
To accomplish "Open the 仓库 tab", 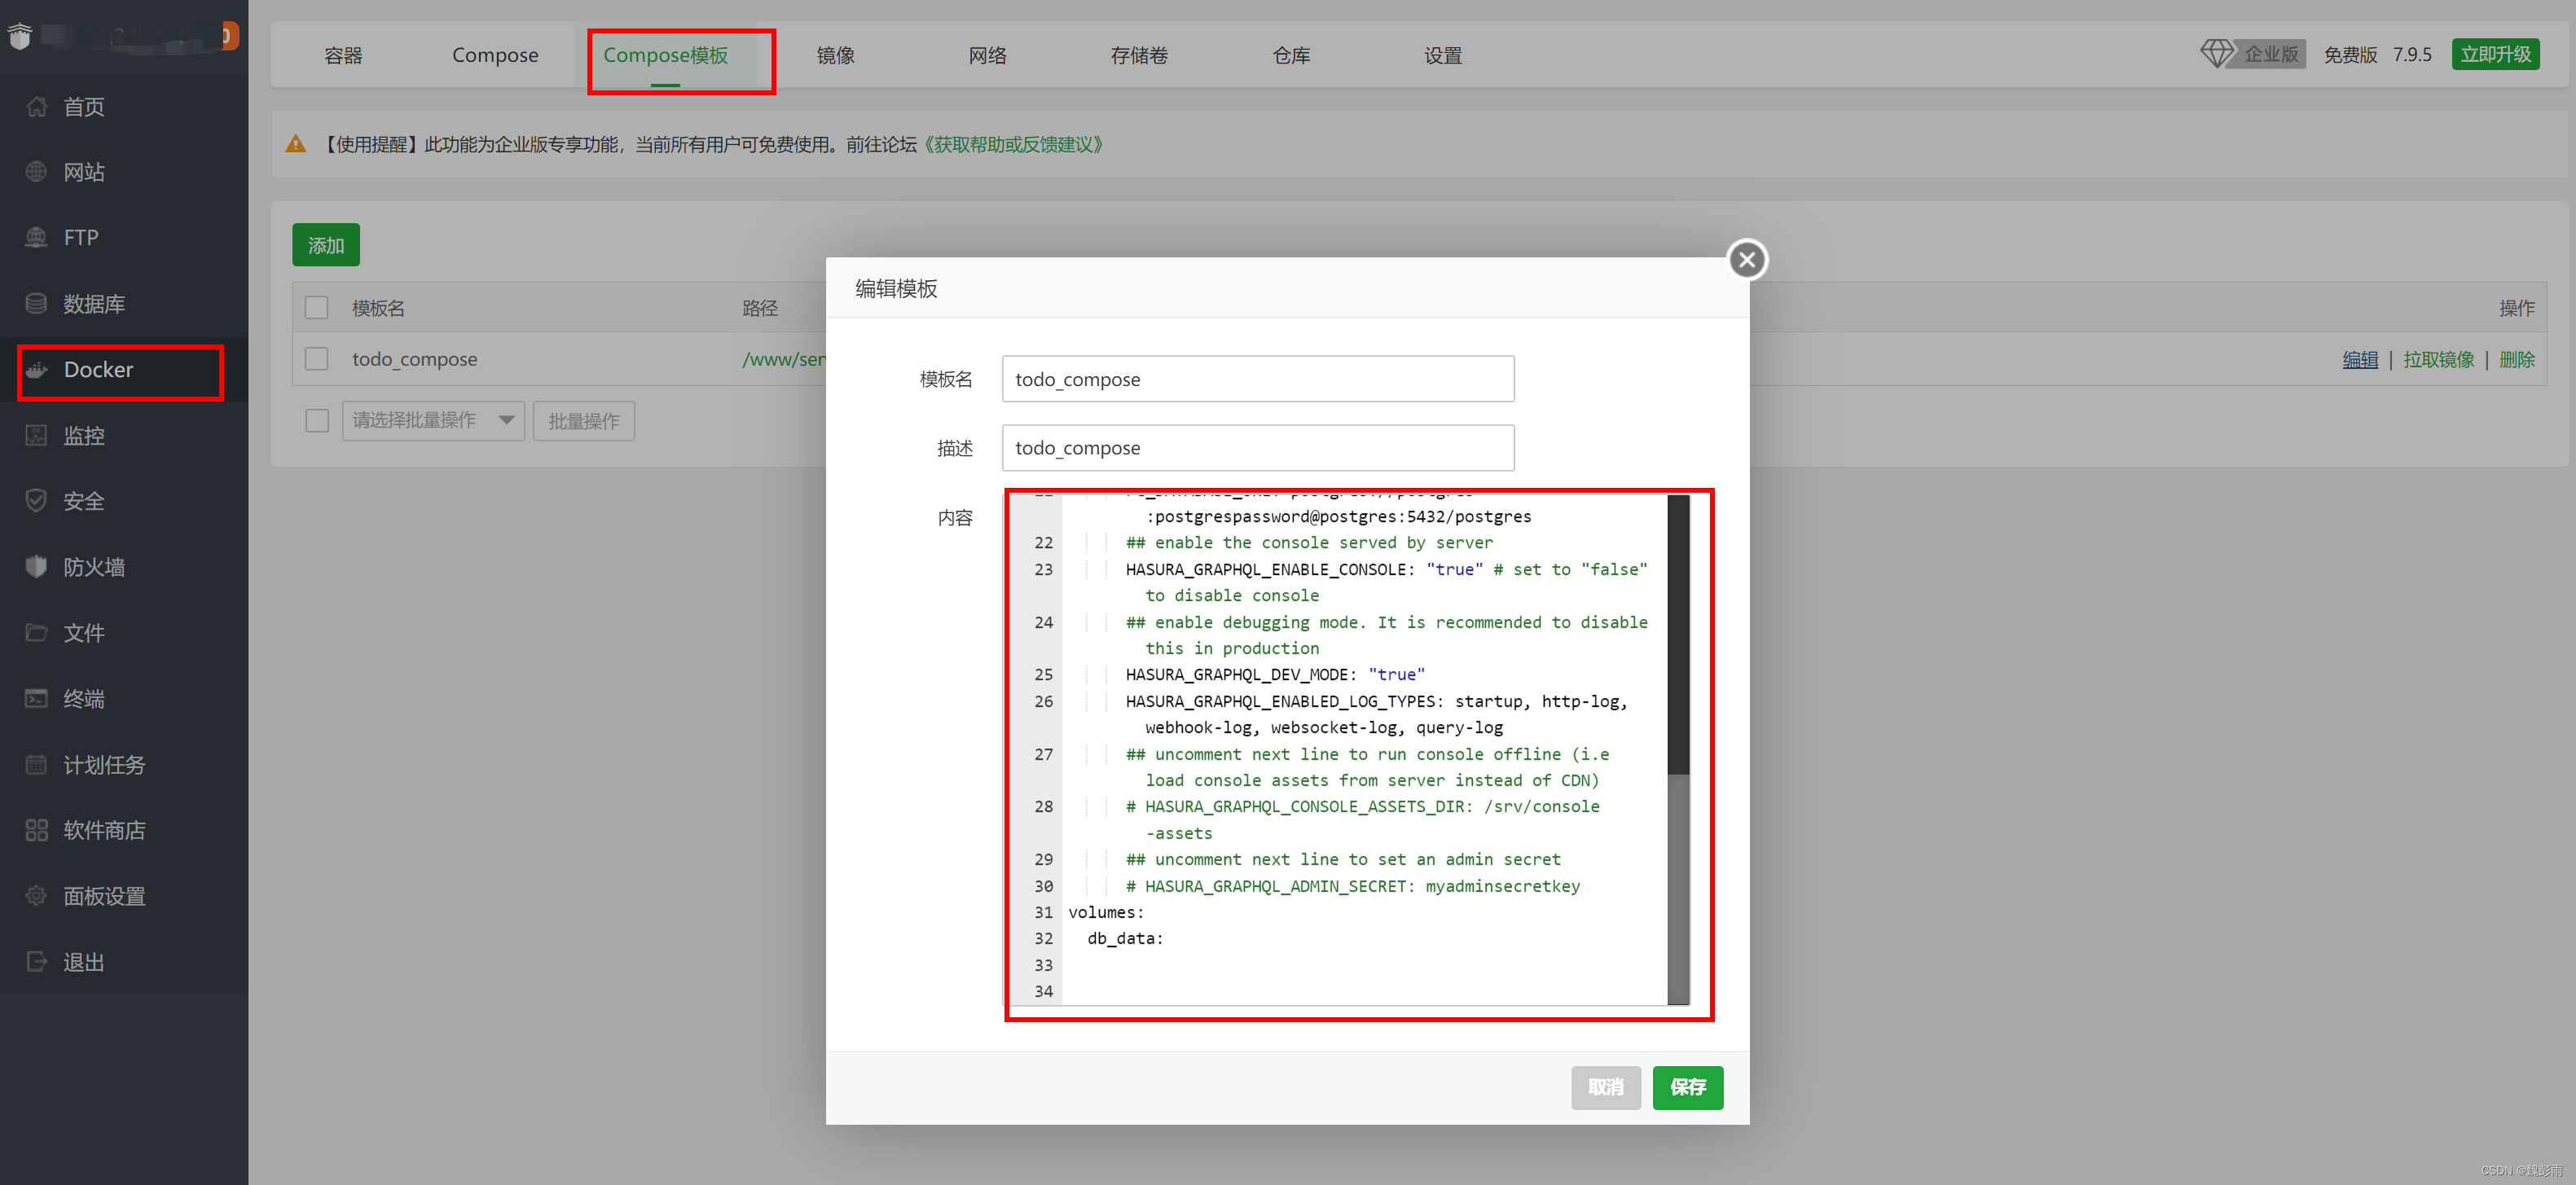I will (x=1292, y=55).
